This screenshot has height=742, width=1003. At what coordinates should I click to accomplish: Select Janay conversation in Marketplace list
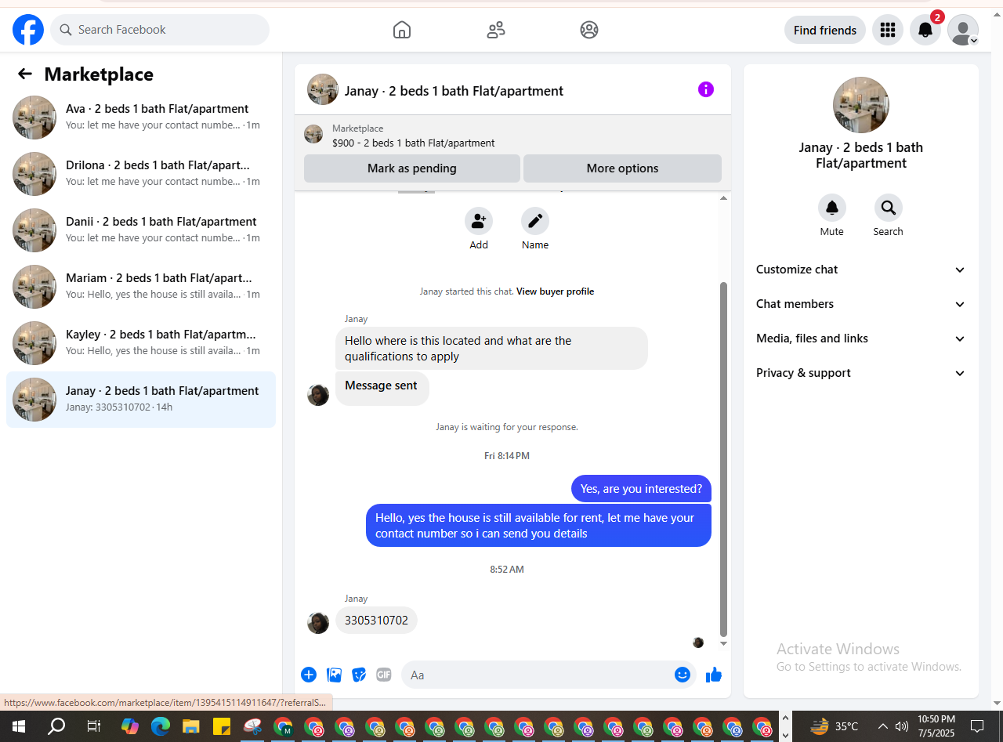(x=141, y=400)
